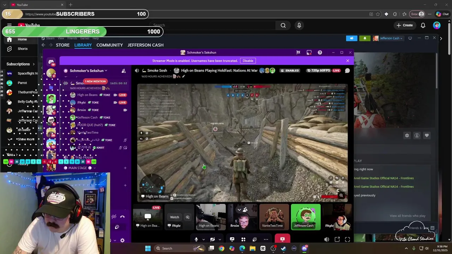The height and width of the screenshot is (254, 452).
Task: Expand MAIN STAGE channel category
Action: tap(79, 168)
